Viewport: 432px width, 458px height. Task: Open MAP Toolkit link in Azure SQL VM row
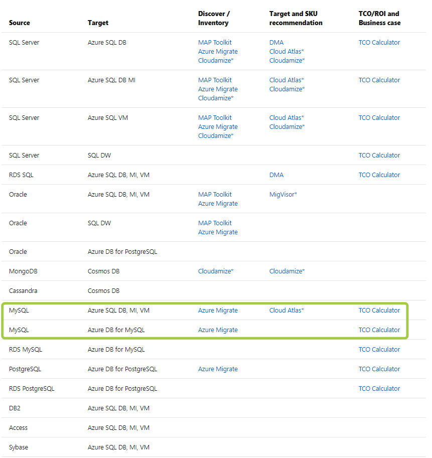(x=215, y=118)
